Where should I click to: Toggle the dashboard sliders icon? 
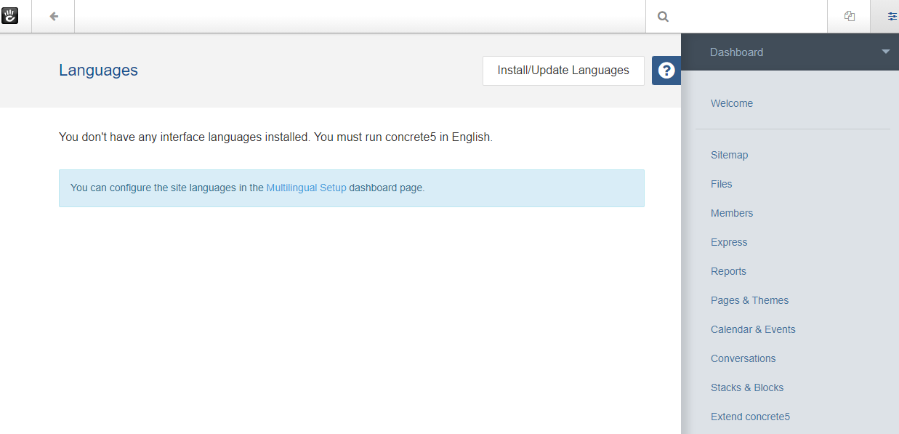(x=892, y=17)
